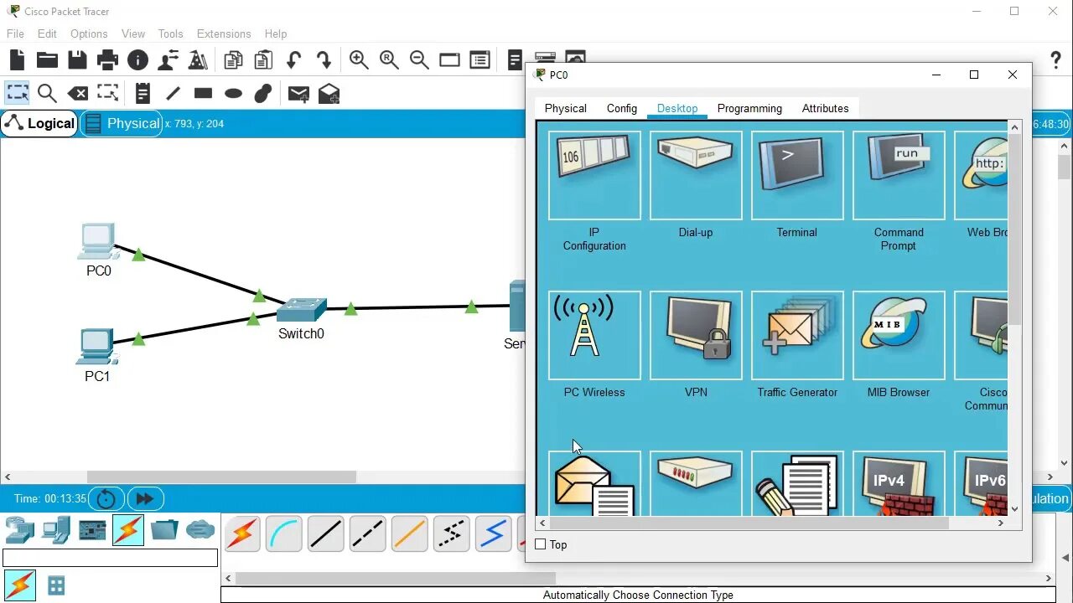
Task: Choose the End Devices category
Action: click(x=56, y=530)
